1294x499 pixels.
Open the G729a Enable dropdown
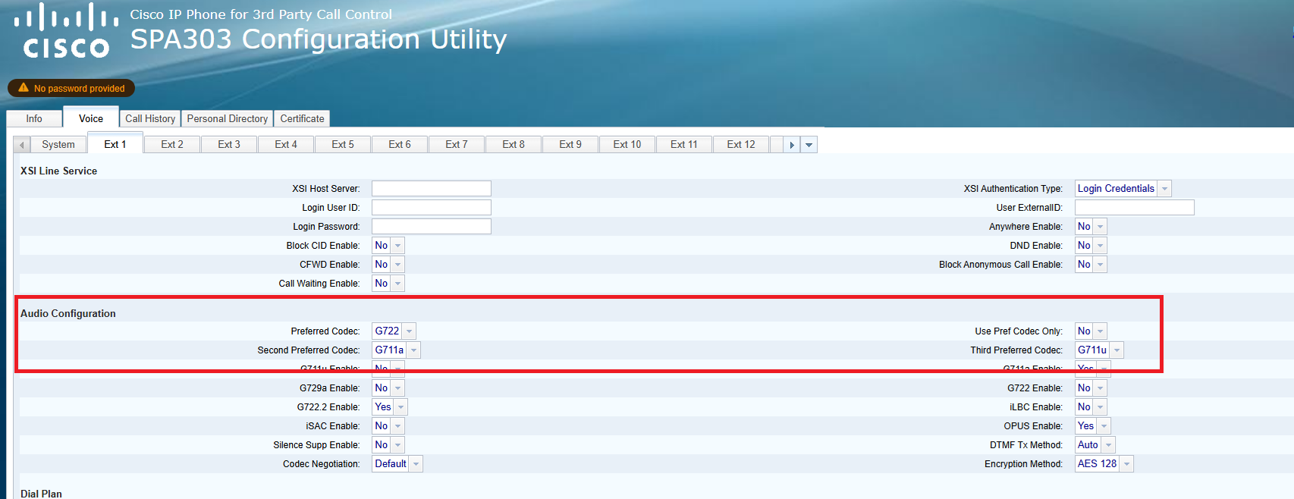(x=388, y=388)
